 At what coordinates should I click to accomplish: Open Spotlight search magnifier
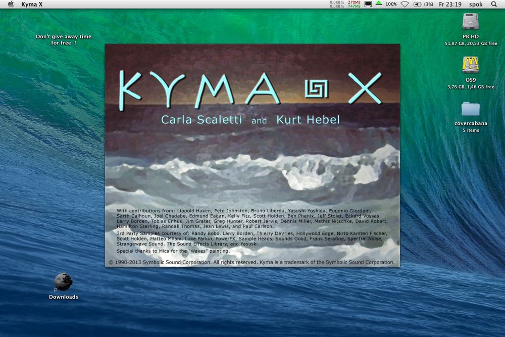(x=494, y=4)
